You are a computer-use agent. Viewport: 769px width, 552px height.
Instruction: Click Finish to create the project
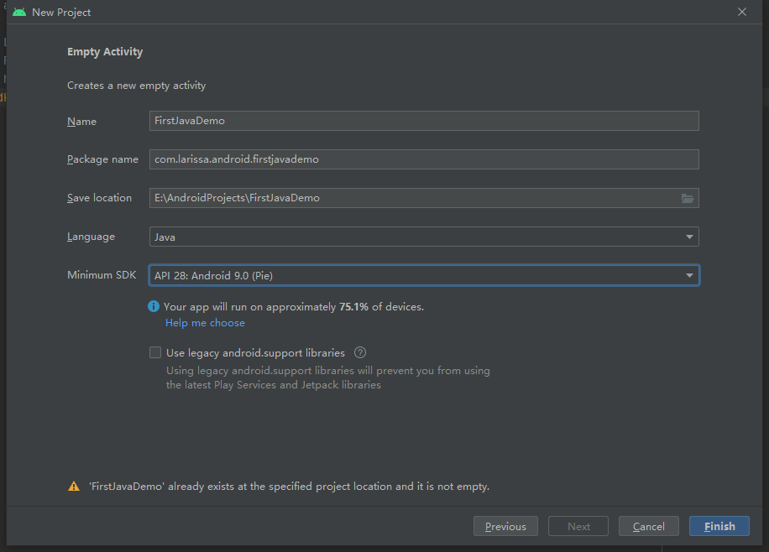pos(719,526)
